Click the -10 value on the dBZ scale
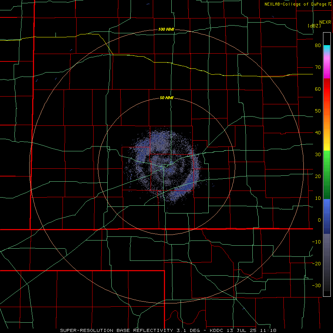This screenshot has width=333, height=333. [x=316, y=242]
